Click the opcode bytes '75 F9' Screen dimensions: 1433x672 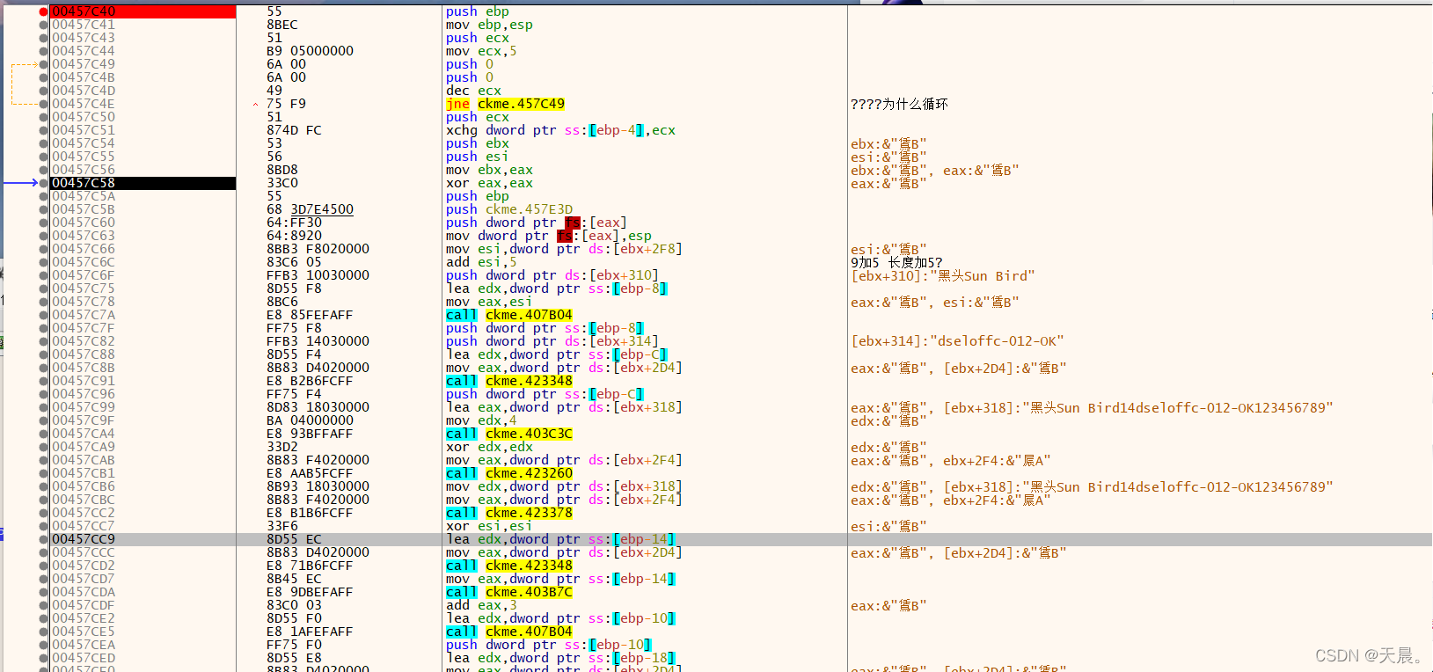click(287, 104)
